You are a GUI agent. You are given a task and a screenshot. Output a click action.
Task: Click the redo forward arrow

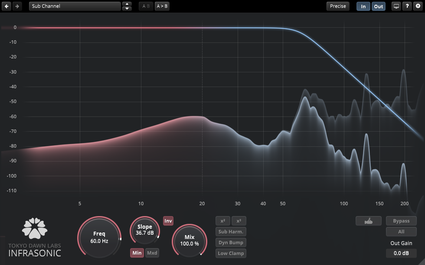tap(17, 6)
